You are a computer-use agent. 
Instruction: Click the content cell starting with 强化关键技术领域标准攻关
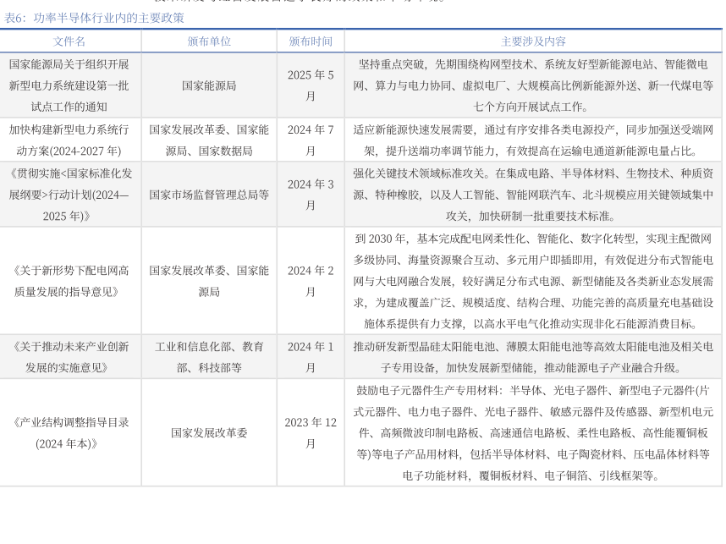[x=533, y=195]
